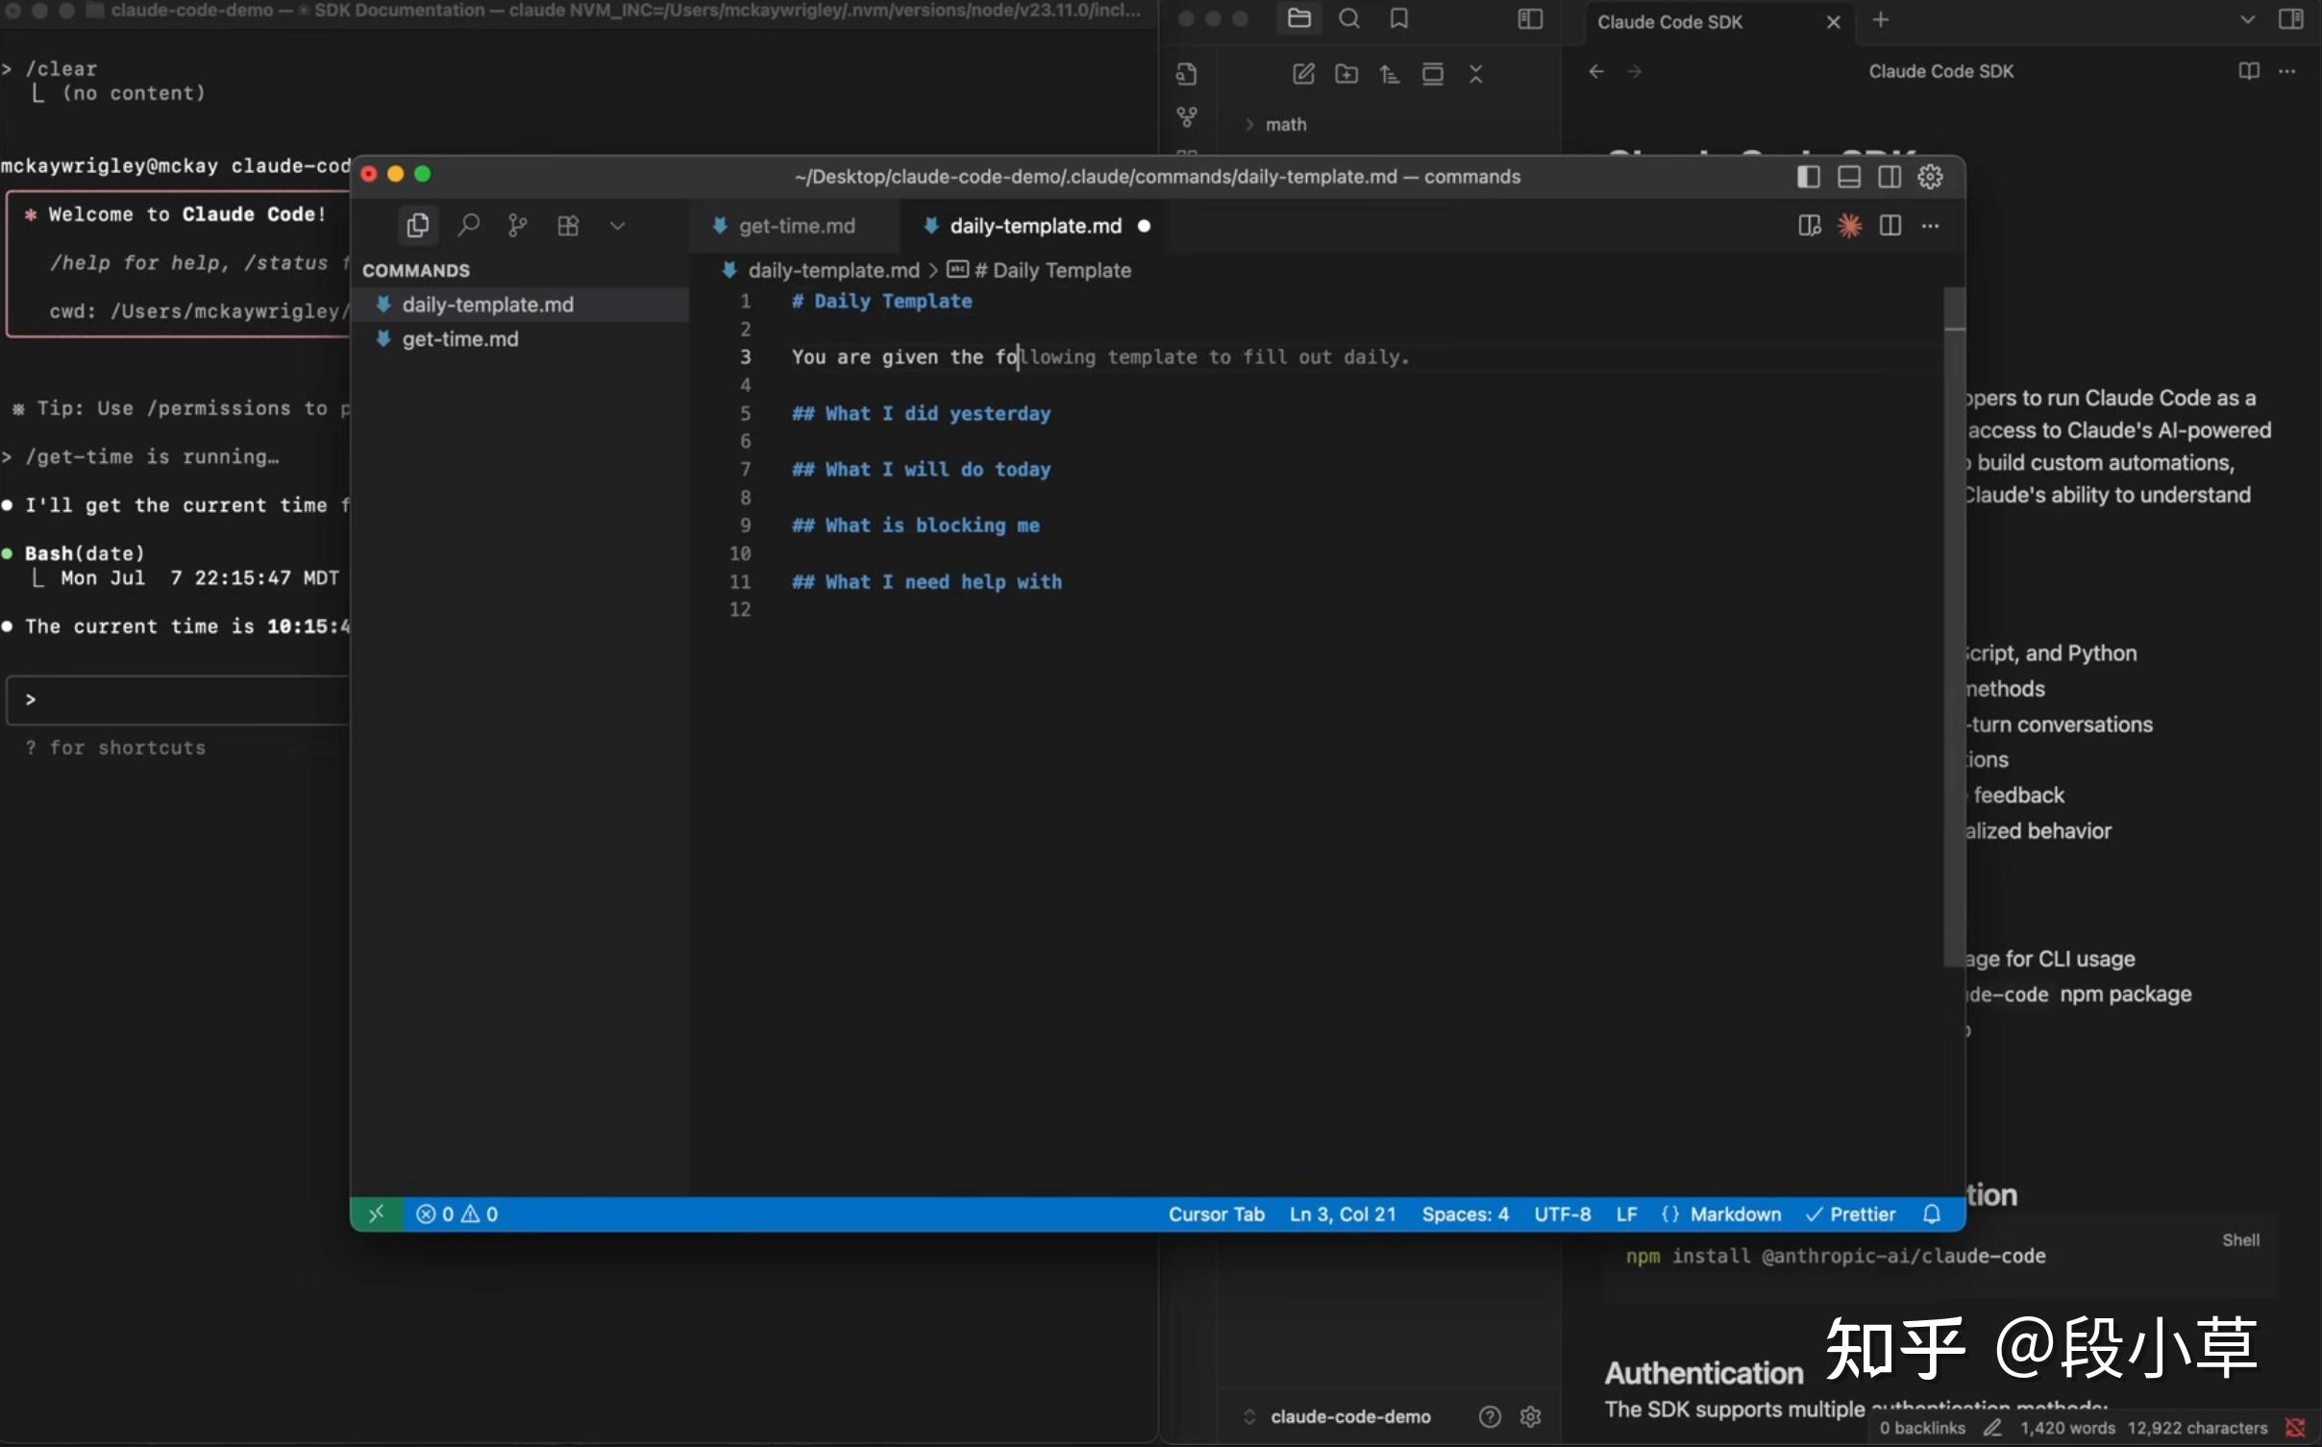Screen dimensions: 2322x1447
Task: Toggle the secondary sidebar layout button
Action: click(x=1889, y=177)
